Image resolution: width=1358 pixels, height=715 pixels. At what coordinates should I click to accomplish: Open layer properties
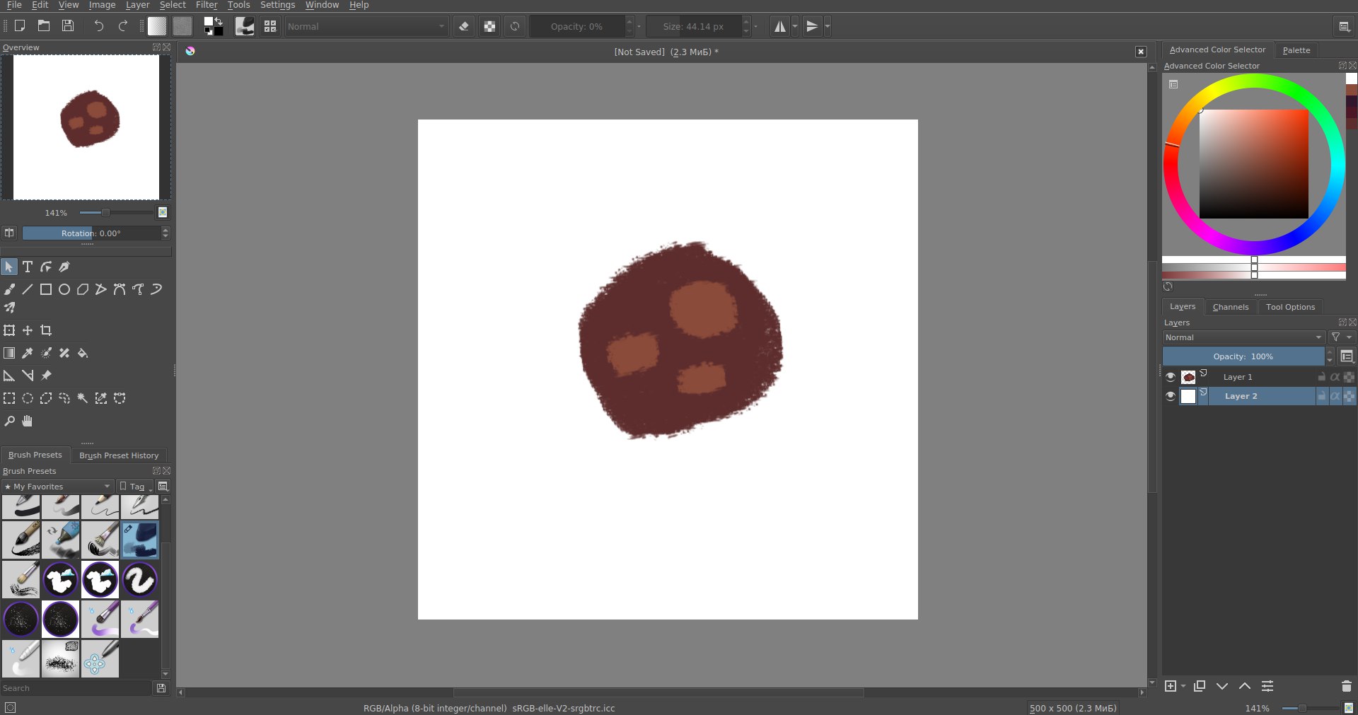click(1267, 686)
